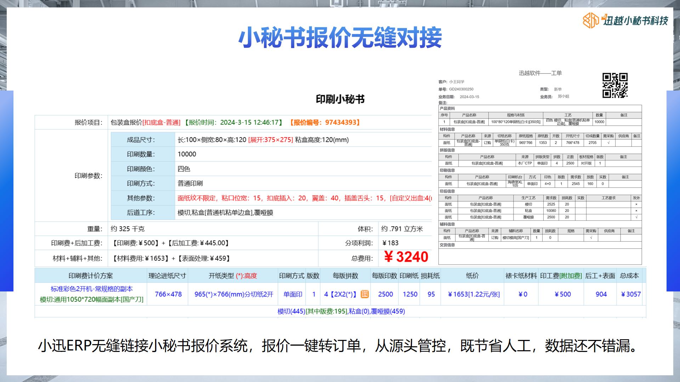Click the red 展开:375×275 text
680x382 pixels.
point(271,140)
